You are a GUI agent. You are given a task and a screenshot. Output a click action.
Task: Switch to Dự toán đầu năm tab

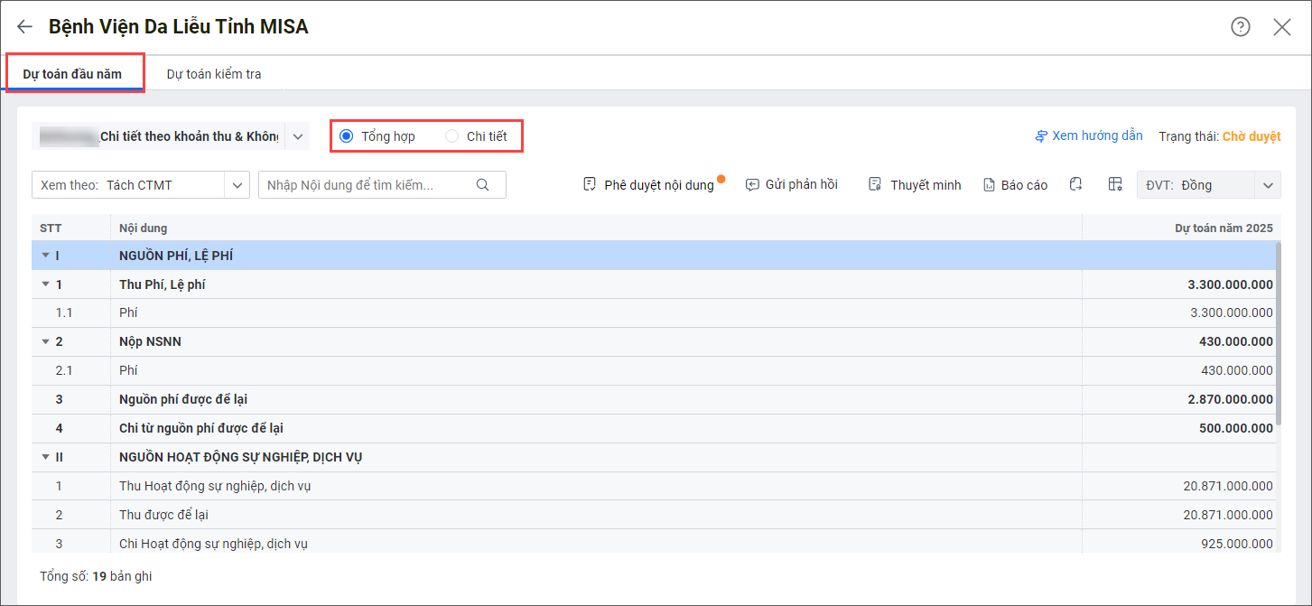[x=72, y=74]
